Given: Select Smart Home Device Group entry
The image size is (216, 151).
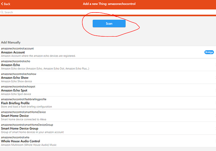Looking at the screenshot, I should [108, 128].
